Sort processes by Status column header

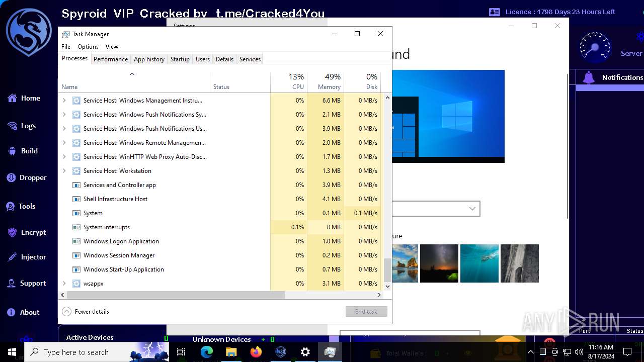tap(240, 81)
